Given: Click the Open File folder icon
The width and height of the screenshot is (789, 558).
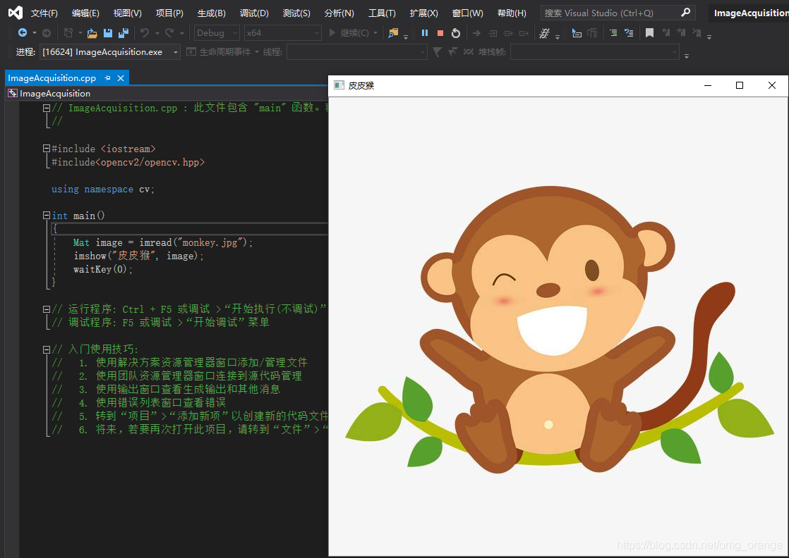Looking at the screenshot, I should coord(92,33).
